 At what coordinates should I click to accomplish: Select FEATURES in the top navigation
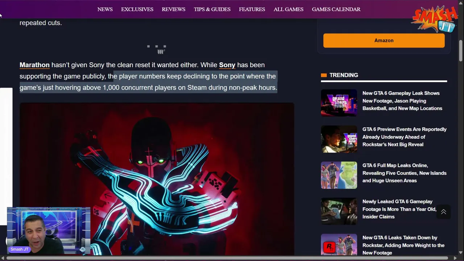coord(252,9)
